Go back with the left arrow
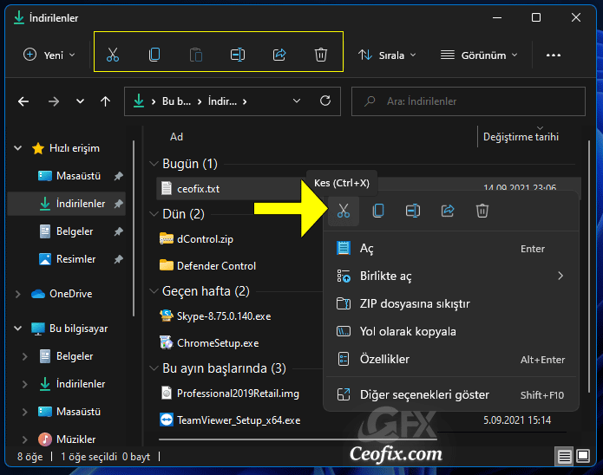603x475 pixels. click(x=23, y=101)
